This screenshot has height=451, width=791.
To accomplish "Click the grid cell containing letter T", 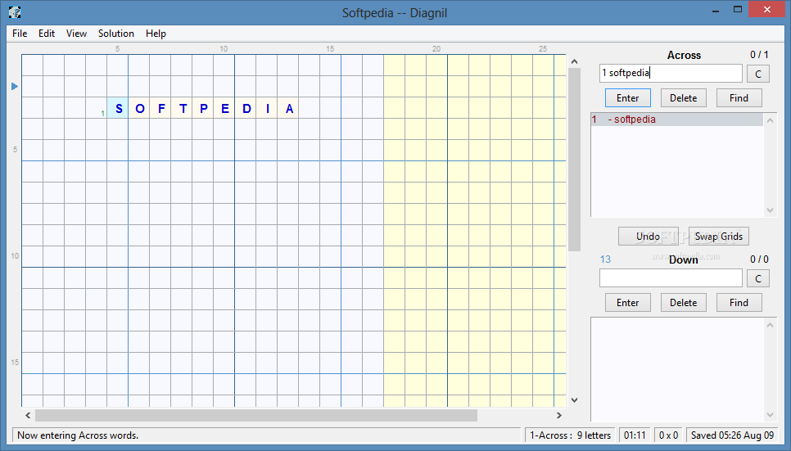I will [x=181, y=108].
